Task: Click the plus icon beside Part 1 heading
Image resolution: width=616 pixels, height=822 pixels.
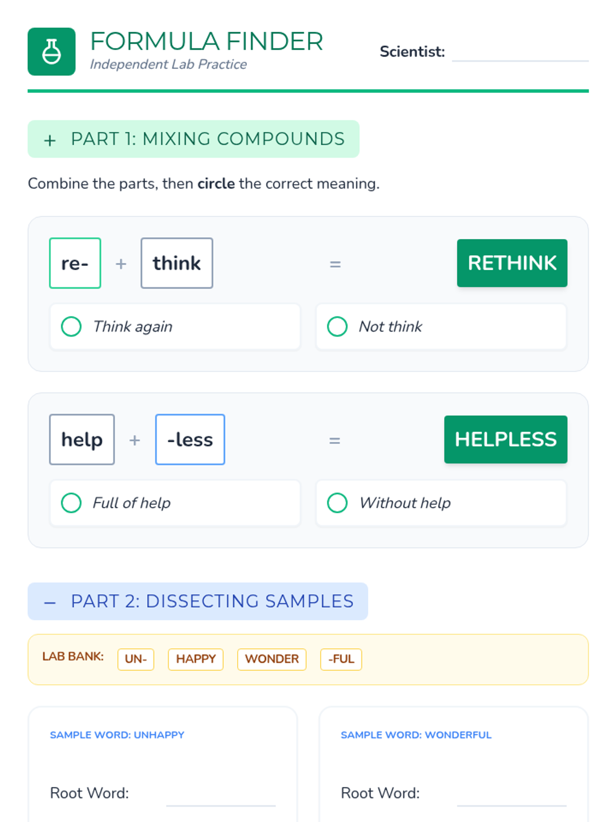Action: tap(50, 140)
